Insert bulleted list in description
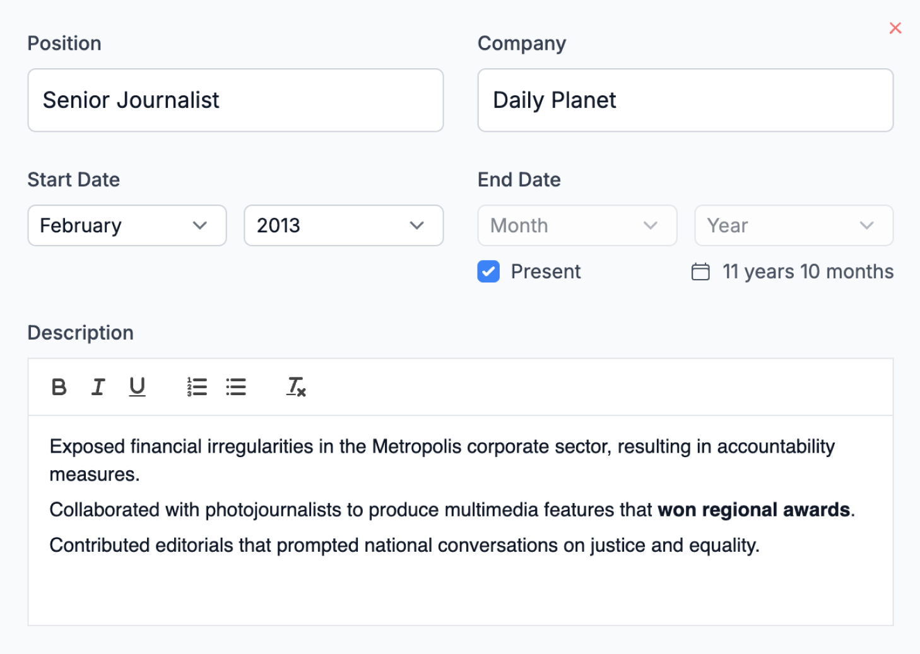This screenshot has width=920, height=654. point(236,387)
